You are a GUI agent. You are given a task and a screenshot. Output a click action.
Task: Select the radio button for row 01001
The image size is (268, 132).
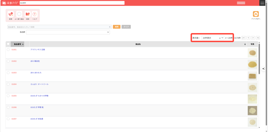pos(8,50)
